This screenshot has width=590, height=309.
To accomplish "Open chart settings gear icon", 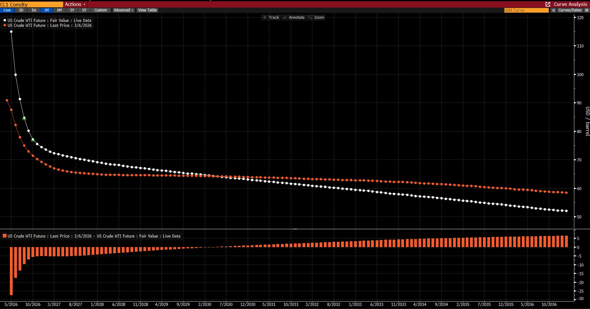I will 587,10.
